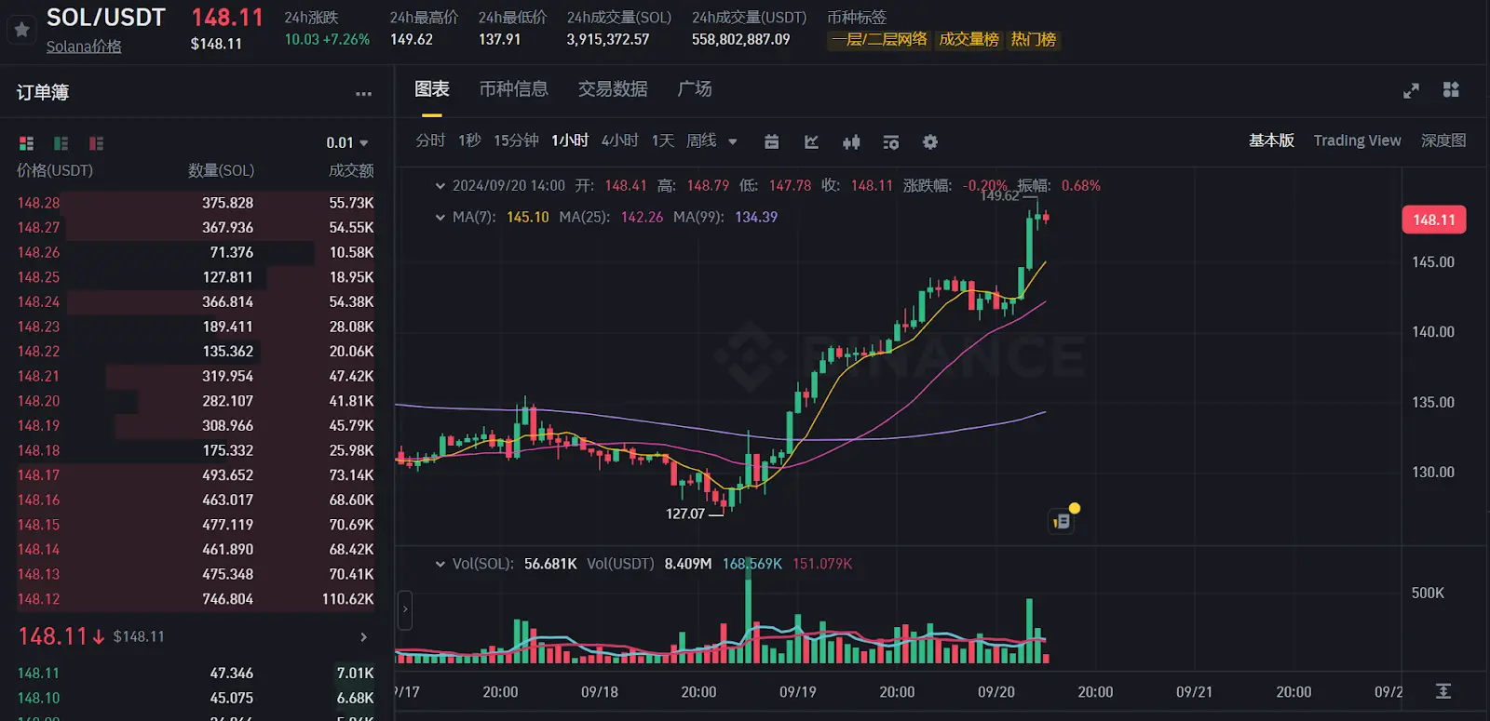Open the order book three-dots menu
1490x721 pixels.
pyautogui.click(x=363, y=93)
